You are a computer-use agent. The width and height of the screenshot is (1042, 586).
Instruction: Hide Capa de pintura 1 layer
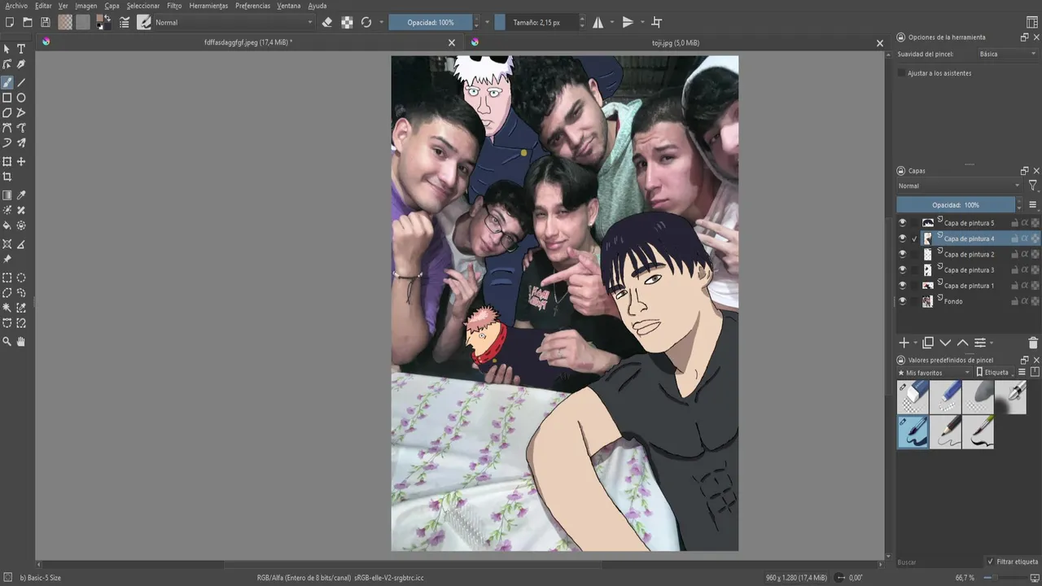[x=902, y=286]
